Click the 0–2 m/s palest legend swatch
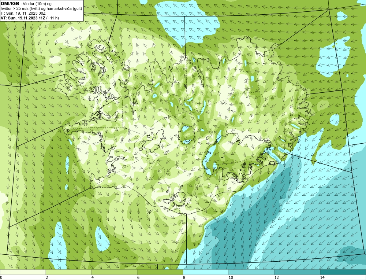Image resolution: width=366 pixels, height=280 pixels. 23,272
